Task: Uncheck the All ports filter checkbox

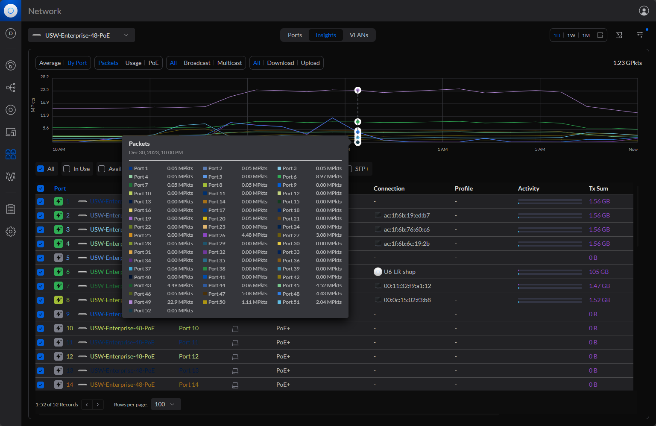Action: [x=41, y=169]
